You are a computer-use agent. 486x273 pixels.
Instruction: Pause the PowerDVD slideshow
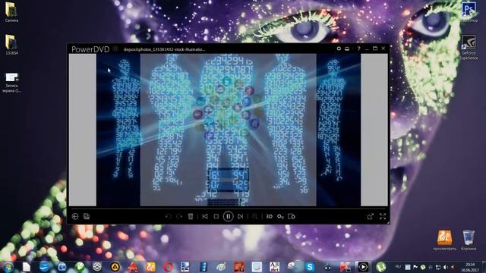point(228,216)
